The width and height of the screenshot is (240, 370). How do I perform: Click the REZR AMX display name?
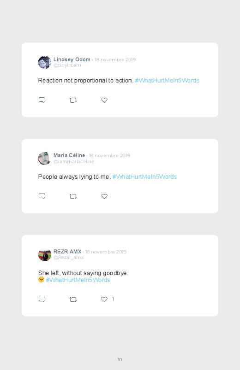(x=67, y=252)
